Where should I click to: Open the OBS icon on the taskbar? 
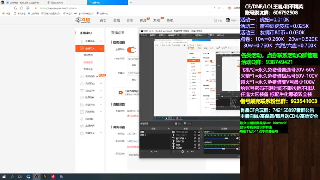point(36,176)
